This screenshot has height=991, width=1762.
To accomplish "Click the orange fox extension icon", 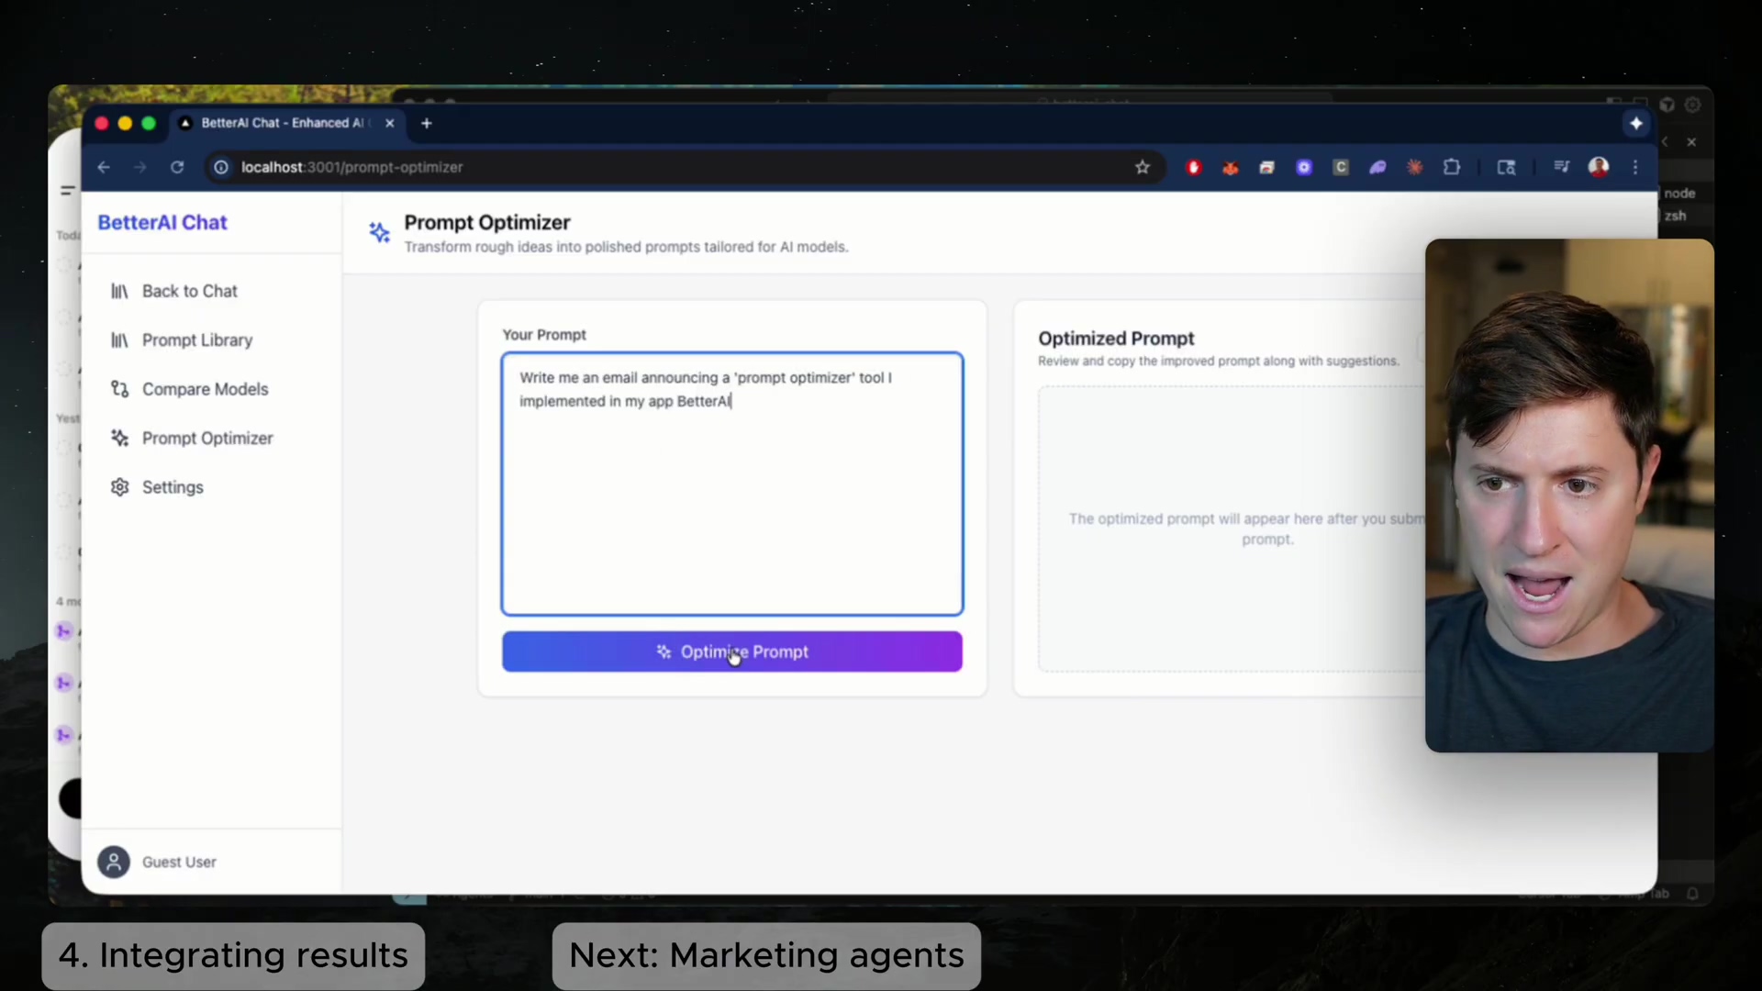I will coord(1231,167).
